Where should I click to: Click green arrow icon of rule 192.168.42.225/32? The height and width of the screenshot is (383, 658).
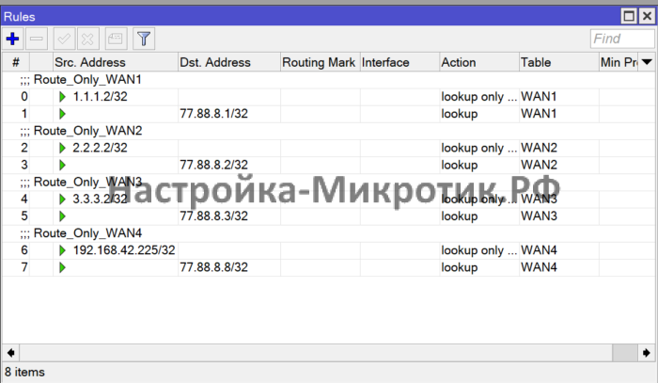[63, 250]
